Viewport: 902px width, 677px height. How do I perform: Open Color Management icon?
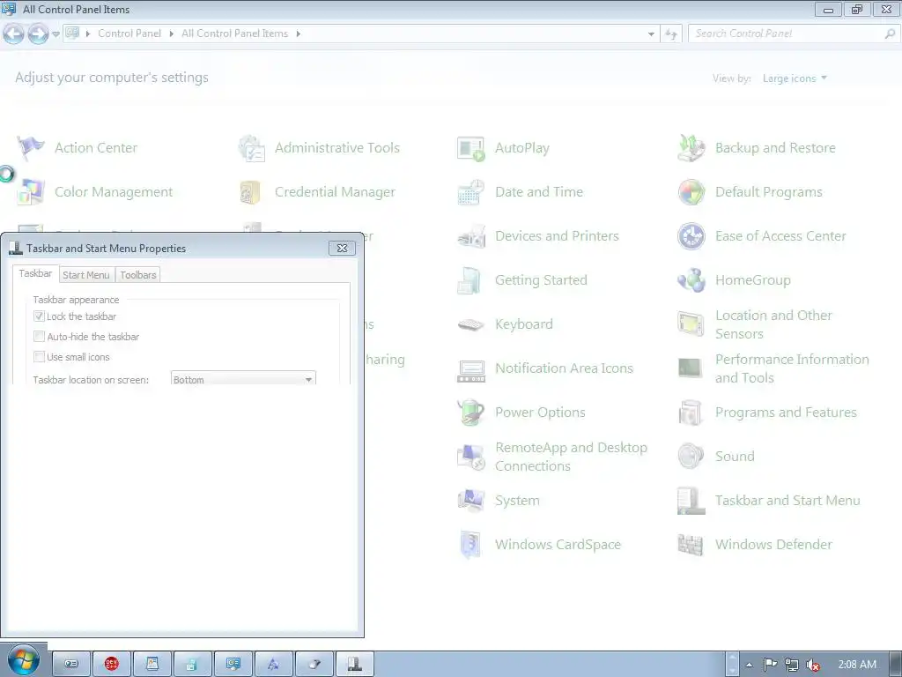coord(31,191)
